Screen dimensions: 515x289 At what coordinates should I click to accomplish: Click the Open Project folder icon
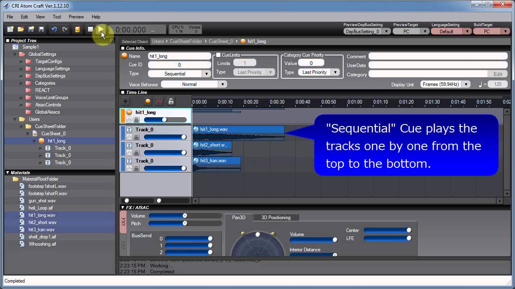(21, 29)
